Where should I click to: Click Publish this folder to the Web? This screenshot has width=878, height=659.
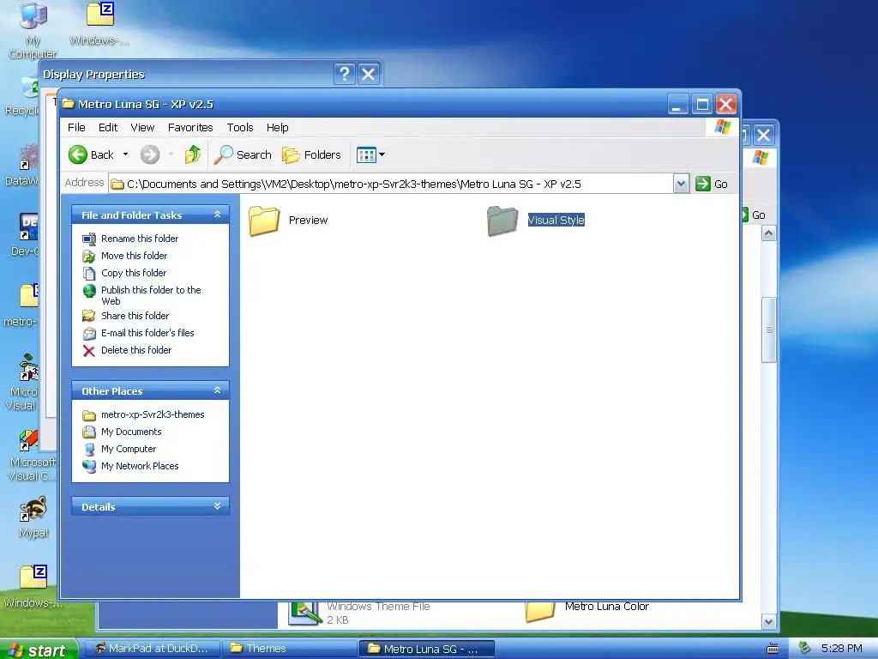151,295
